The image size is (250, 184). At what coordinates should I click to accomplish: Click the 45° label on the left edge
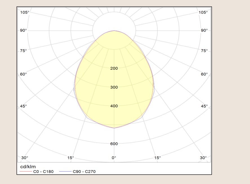coord(23,106)
